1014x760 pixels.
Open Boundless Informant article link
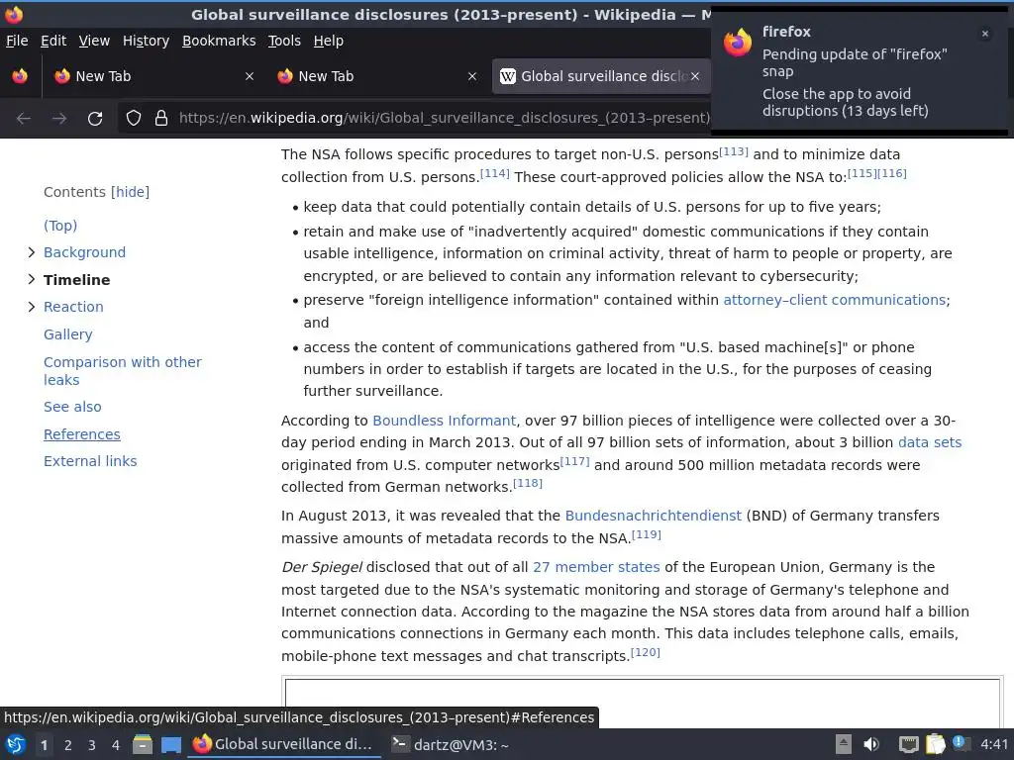(445, 421)
